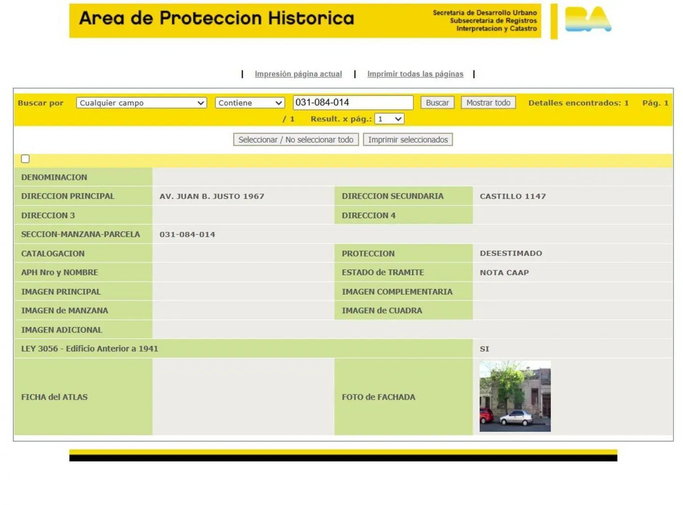The height and width of the screenshot is (505, 683).
Task: Click 'LEY 3056 - Edificio Anterior a 1941' label
Action: 90,348
